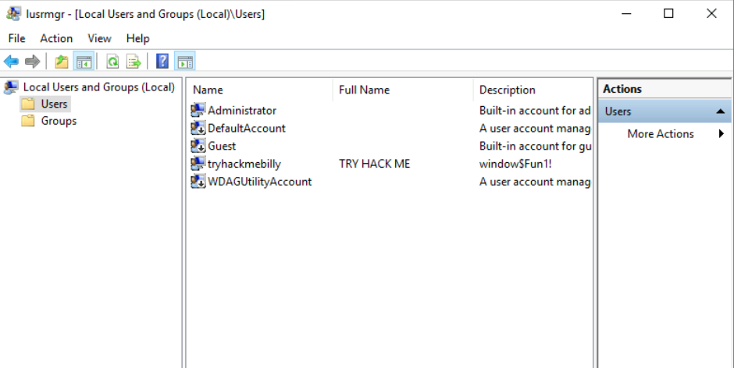The width and height of the screenshot is (734, 368).
Task: Click the Export List toolbar icon
Action: click(x=134, y=62)
